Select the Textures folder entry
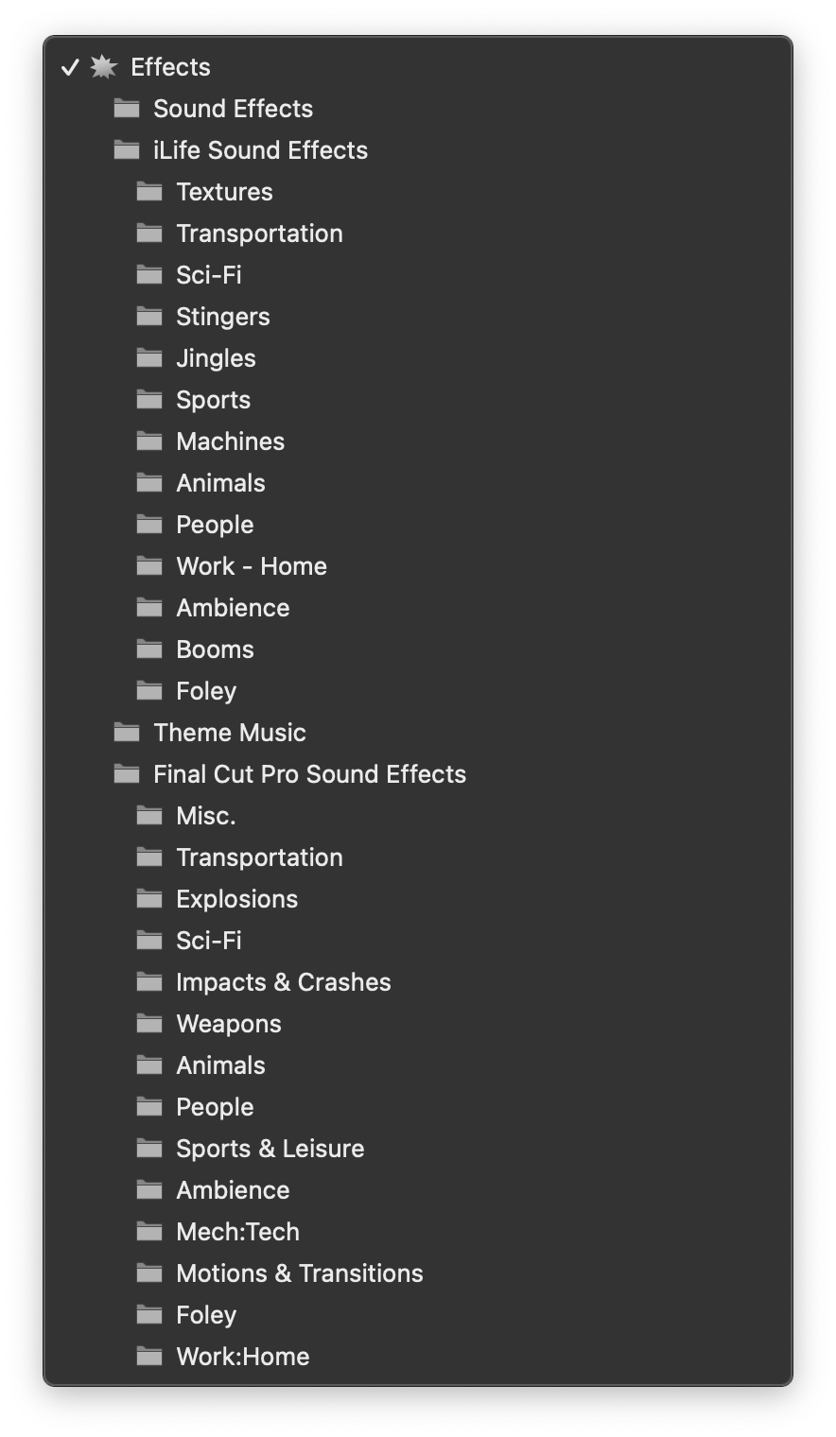This screenshot has height=1437, width=836. coord(418,192)
